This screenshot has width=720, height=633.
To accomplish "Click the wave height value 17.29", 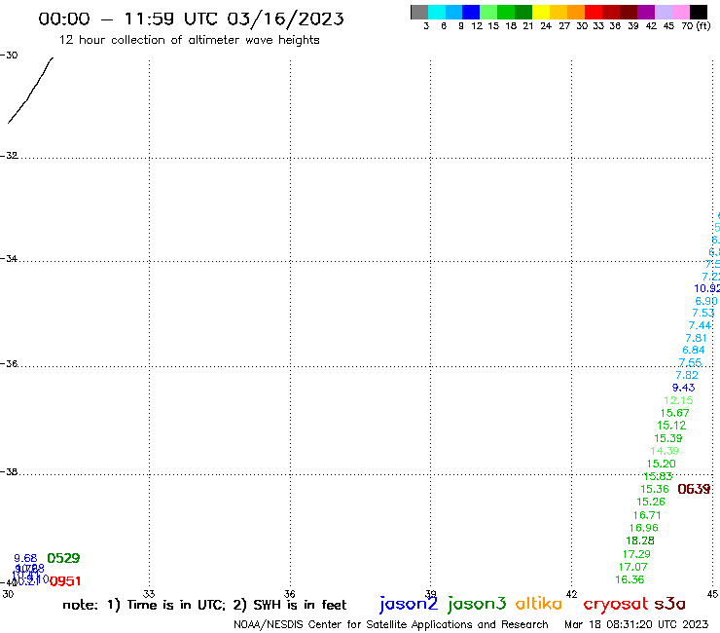I will (636, 554).
